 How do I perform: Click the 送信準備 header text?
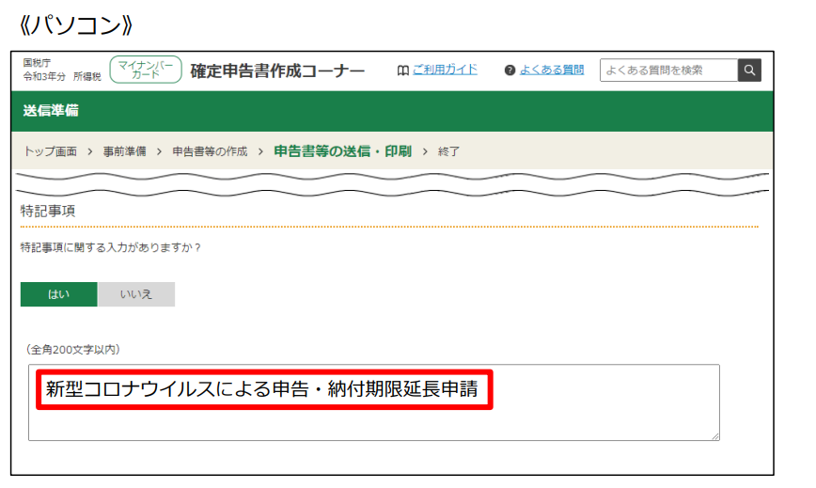tap(51, 110)
